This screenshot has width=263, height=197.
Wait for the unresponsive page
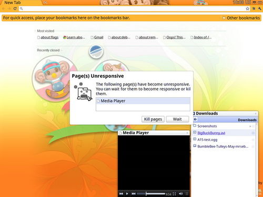177,119
